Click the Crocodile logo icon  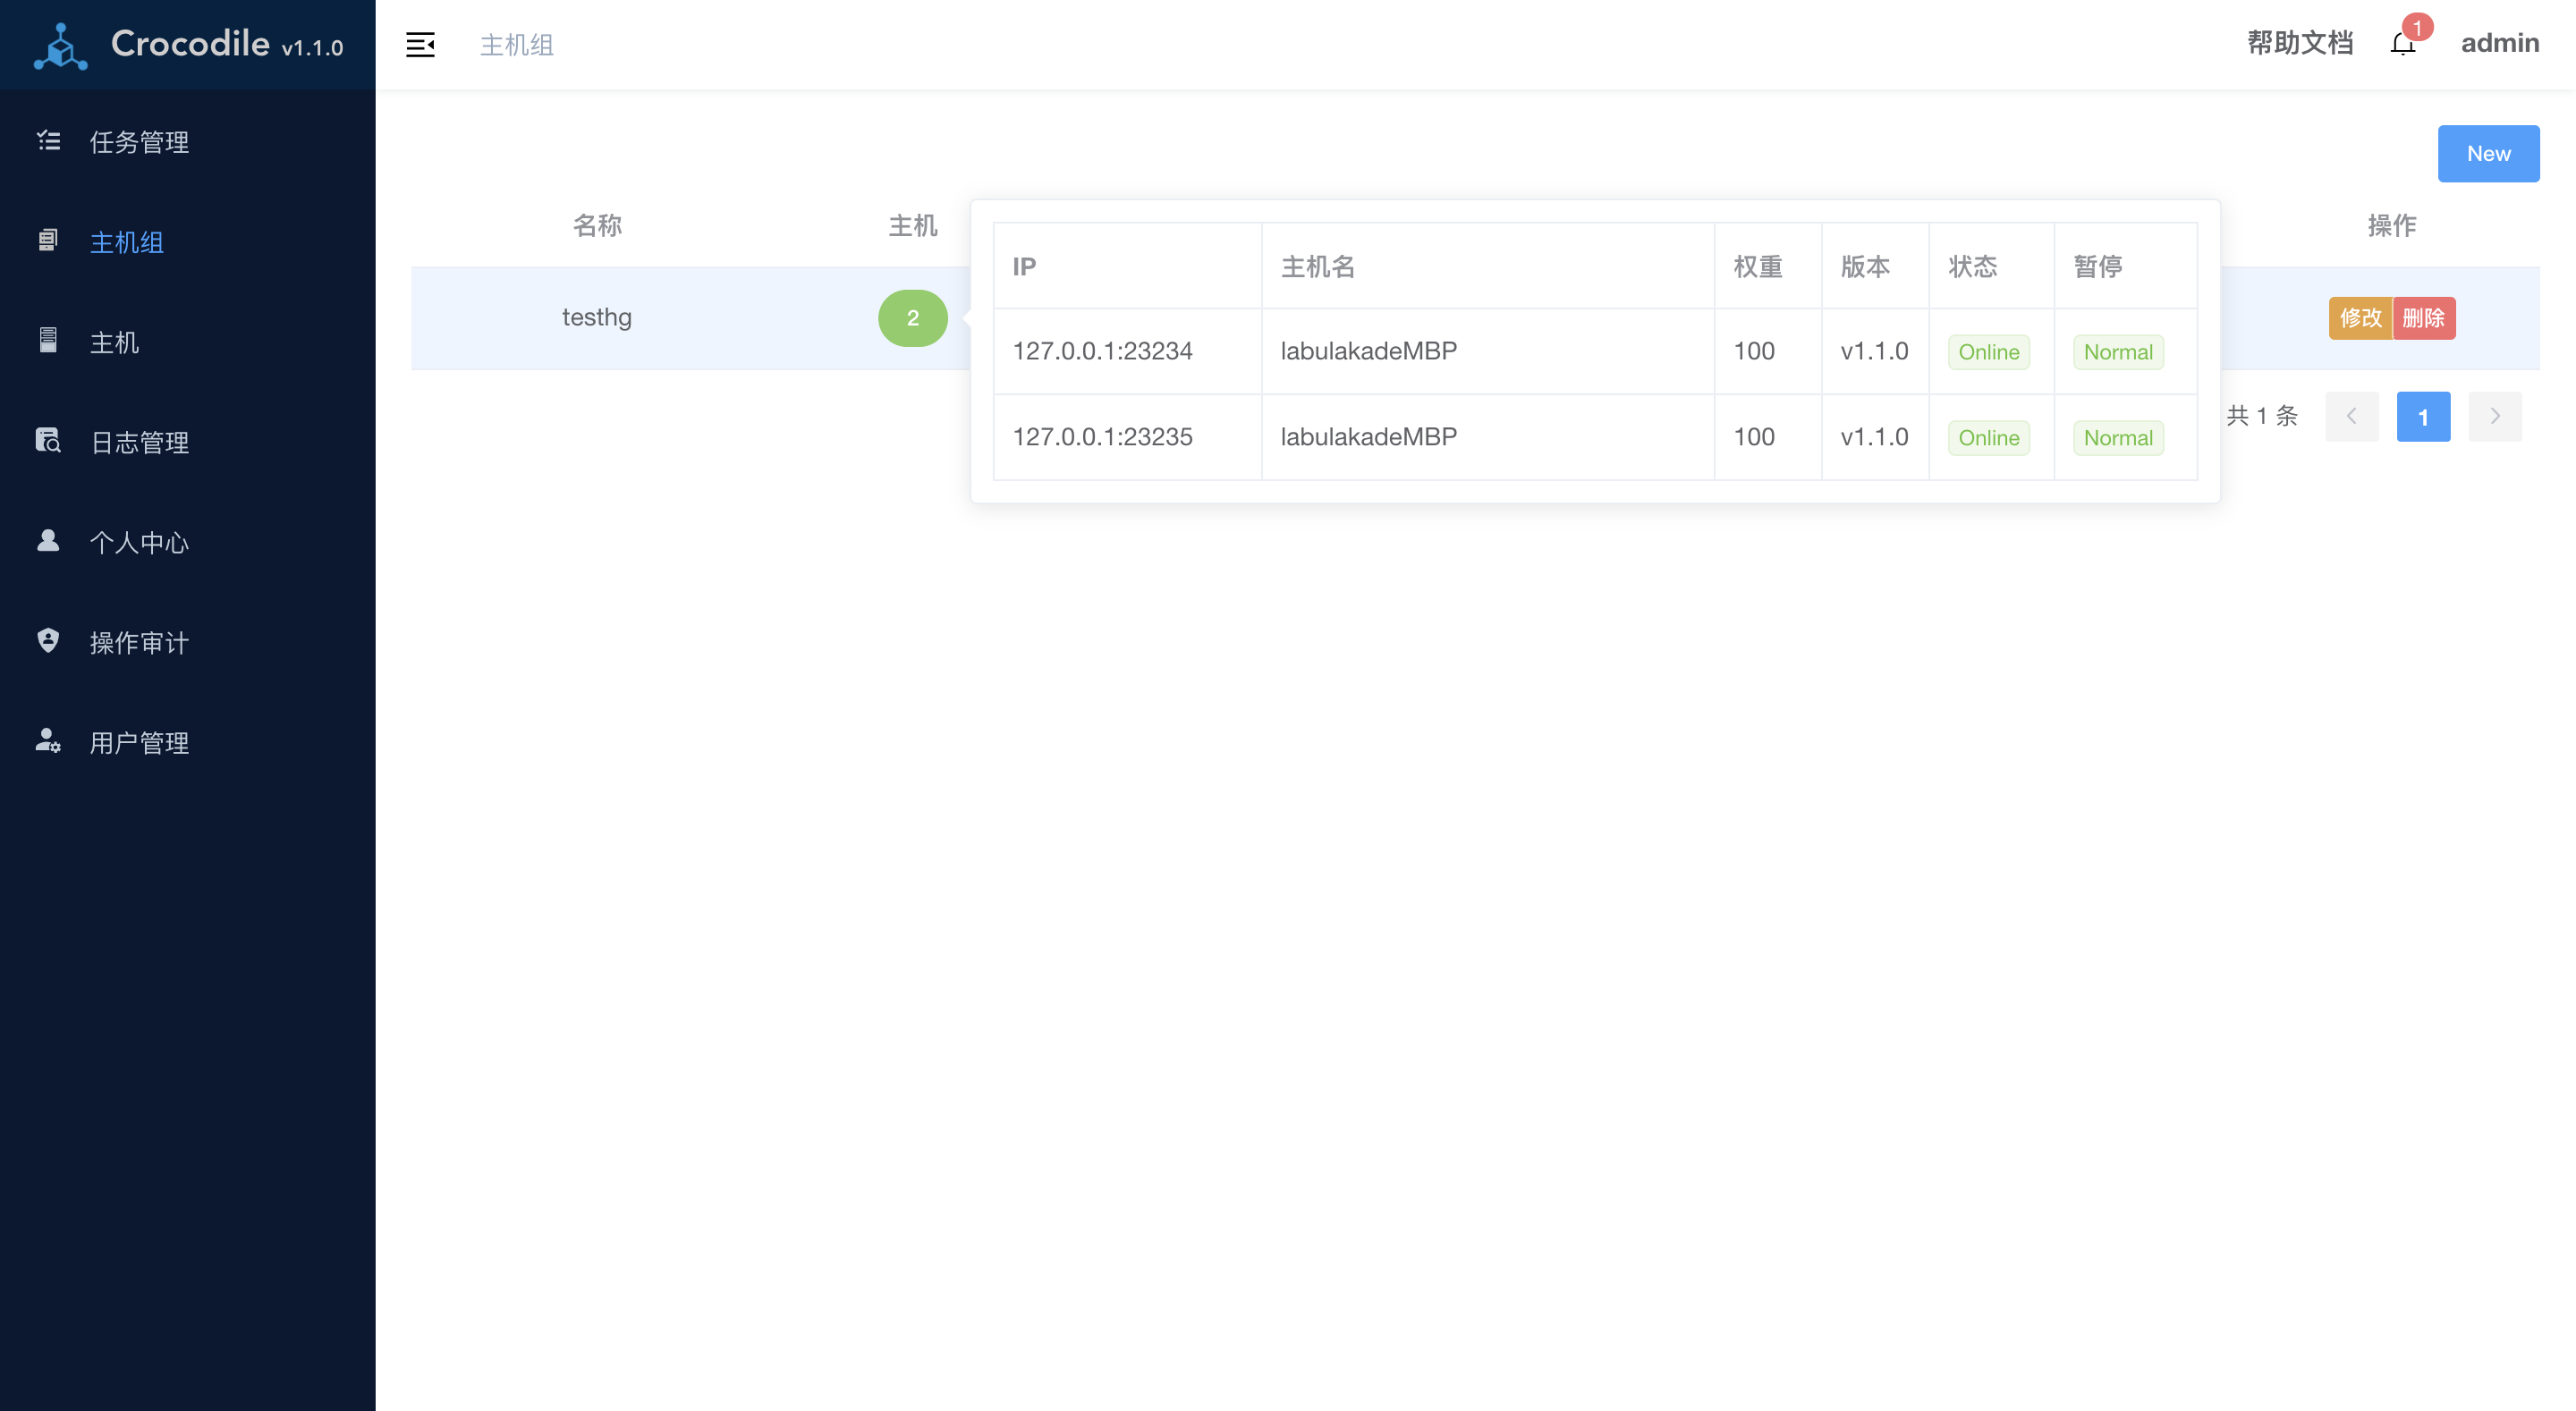[60, 46]
